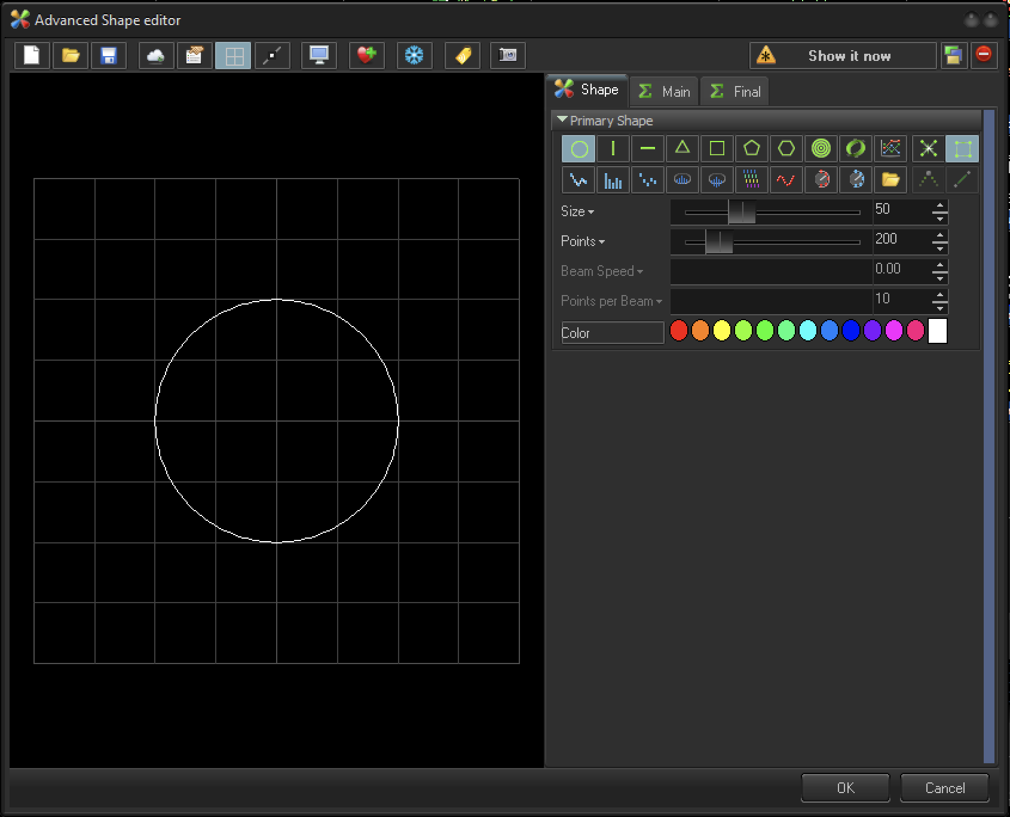Select the bar graph shape icon
The height and width of the screenshot is (817, 1010).
(613, 180)
